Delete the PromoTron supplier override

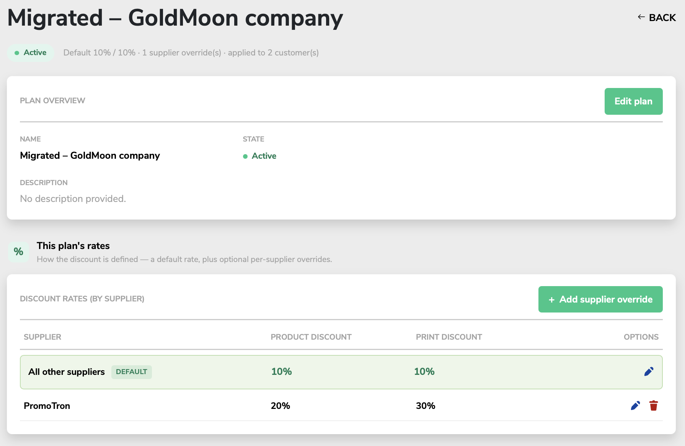[654, 406]
